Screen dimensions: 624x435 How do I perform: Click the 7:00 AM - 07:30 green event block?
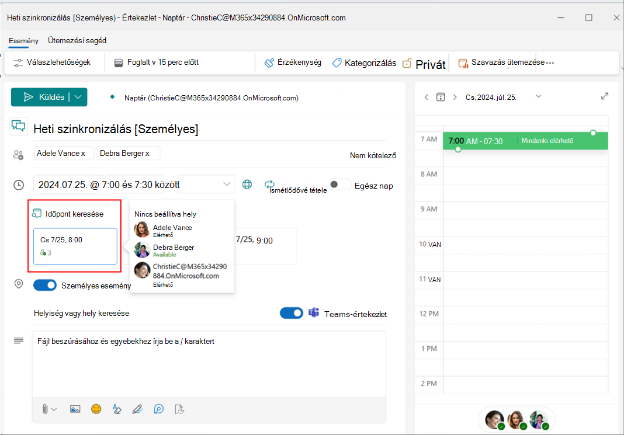pos(525,141)
